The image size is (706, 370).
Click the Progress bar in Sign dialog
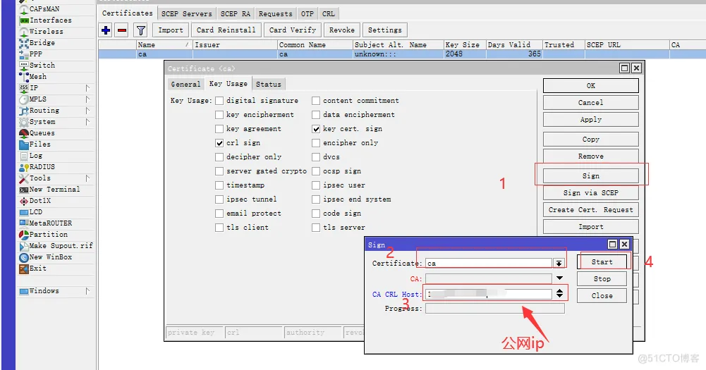coord(494,309)
